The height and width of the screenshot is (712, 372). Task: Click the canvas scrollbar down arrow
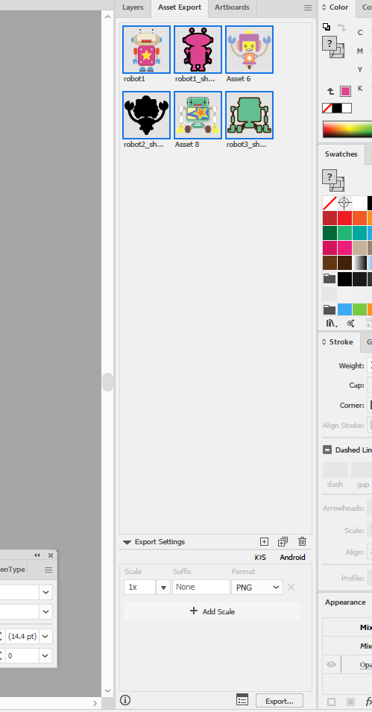107,690
